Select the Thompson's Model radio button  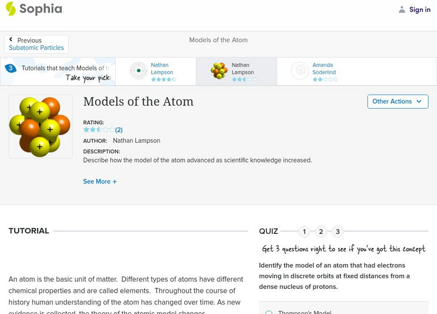coord(269,312)
